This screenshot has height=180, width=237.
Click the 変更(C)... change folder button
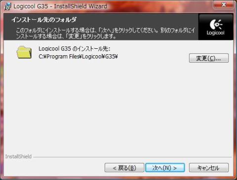click(209, 58)
